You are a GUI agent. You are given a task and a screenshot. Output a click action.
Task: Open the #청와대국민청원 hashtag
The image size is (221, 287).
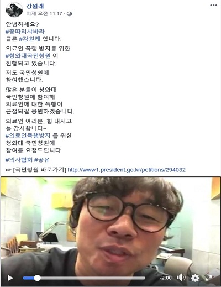click(28, 55)
